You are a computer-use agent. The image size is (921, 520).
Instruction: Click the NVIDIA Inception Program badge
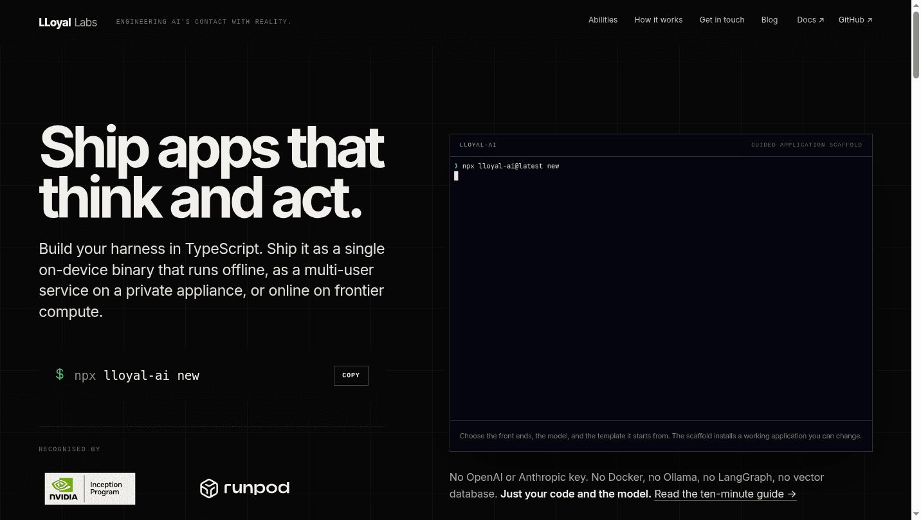[x=90, y=489]
